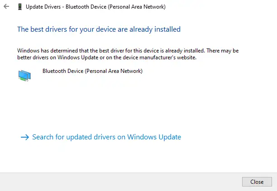Click 'Personal Area Network' in the title

click(x=137, y=7)
